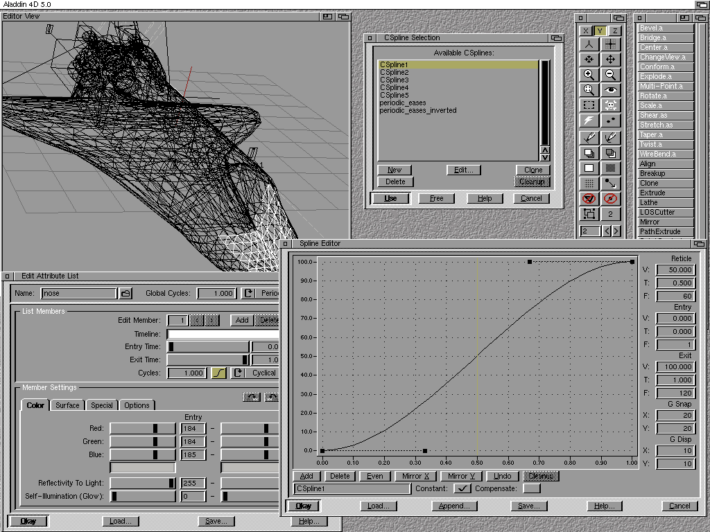Click the zoom-to-fit magnifier icon

pyautogui.click(x=589, y=90)
